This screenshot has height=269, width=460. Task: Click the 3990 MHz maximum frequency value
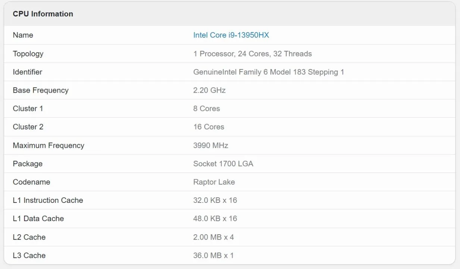pyautogui.click(x=210, y=145)
